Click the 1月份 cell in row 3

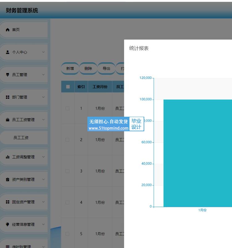pos(100,171)
